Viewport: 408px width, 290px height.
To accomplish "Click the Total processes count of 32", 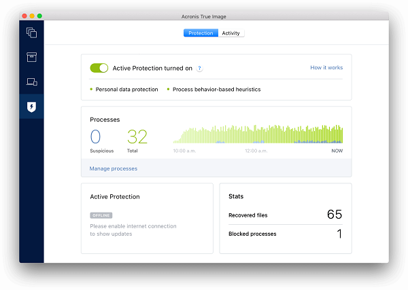I will [x=137, y=137].
